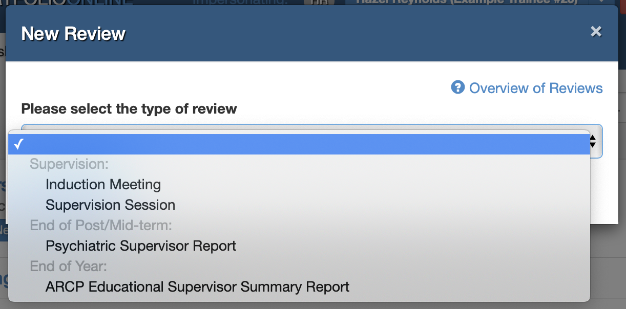
Task: Select the Supervision Session option
Action: [110, 205]
